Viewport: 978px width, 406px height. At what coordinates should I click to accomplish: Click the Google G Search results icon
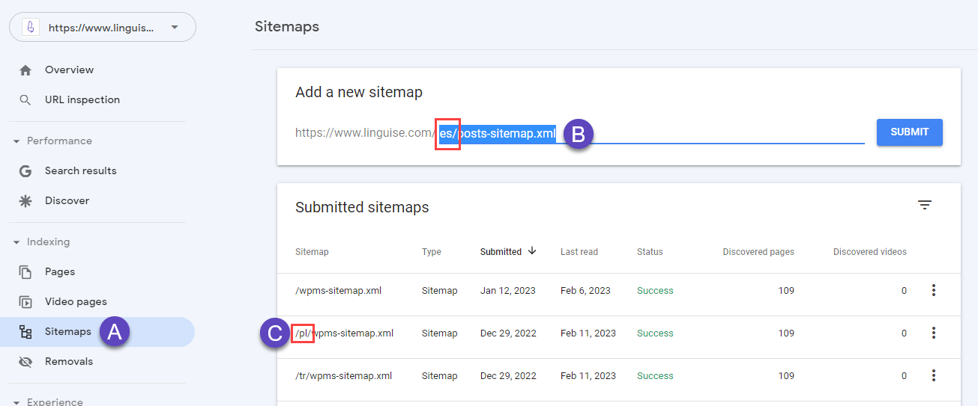click(x=25, y=171)
